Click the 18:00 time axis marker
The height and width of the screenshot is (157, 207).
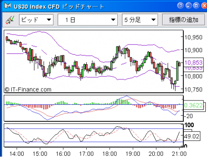110,154
